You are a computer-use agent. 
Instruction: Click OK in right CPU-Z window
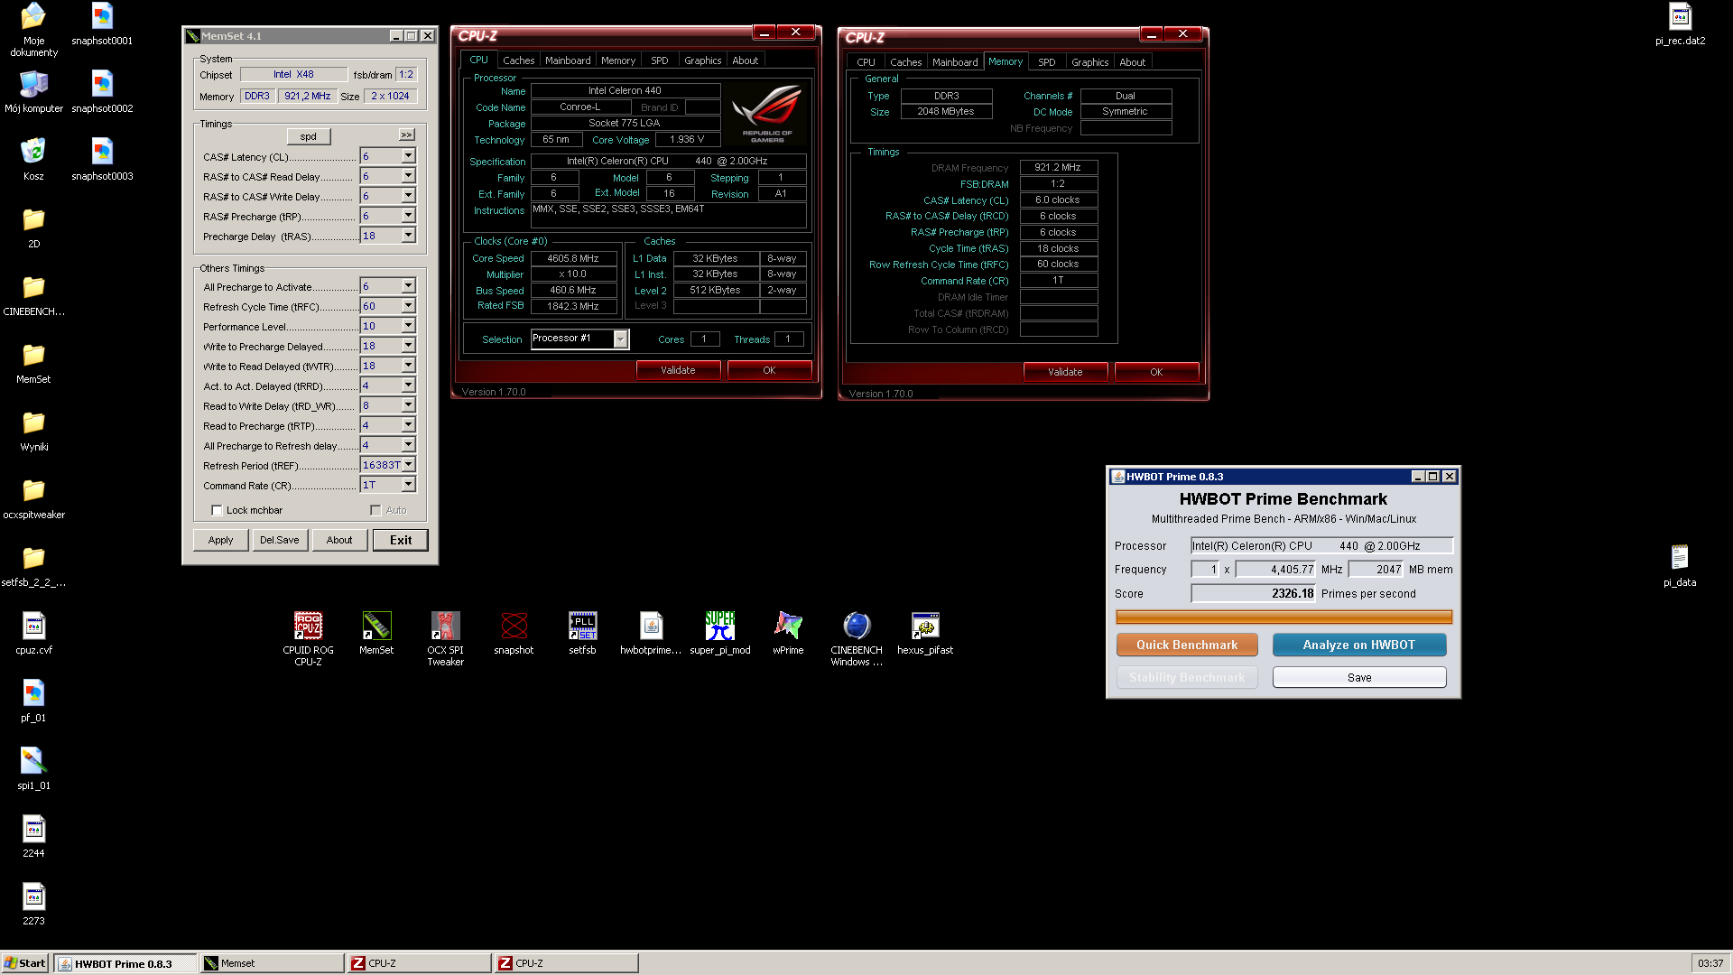[1156, 372]
